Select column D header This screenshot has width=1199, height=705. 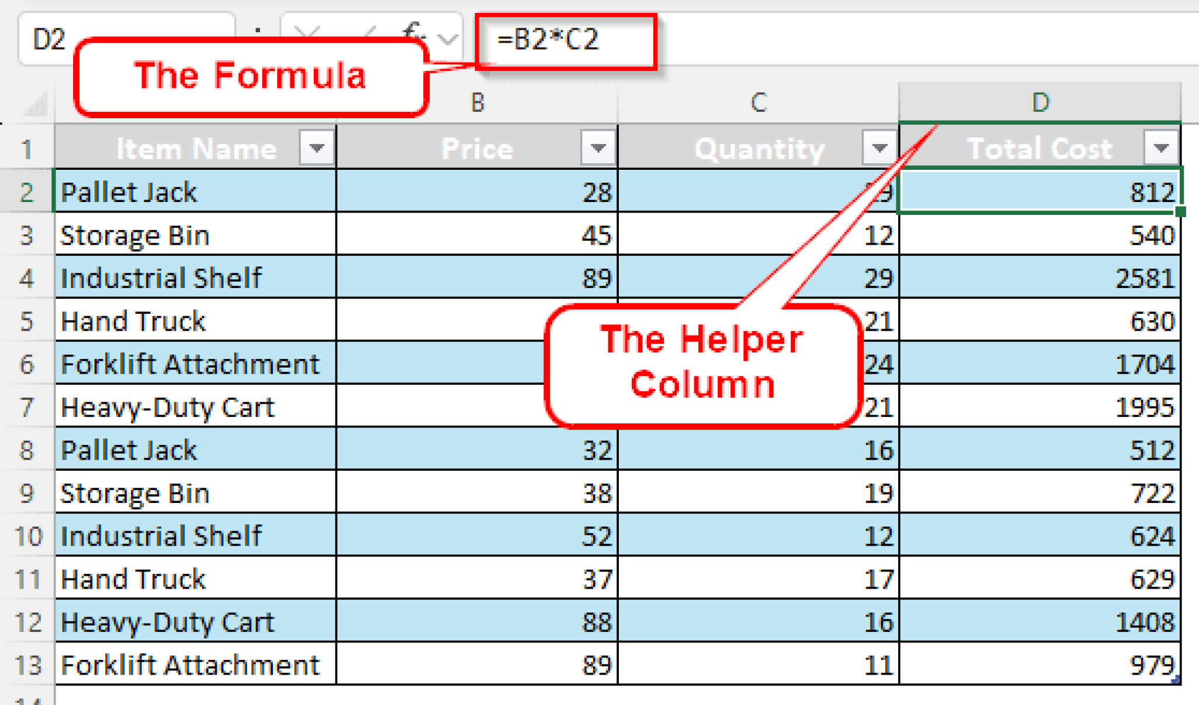click(x=1041, y=102)
